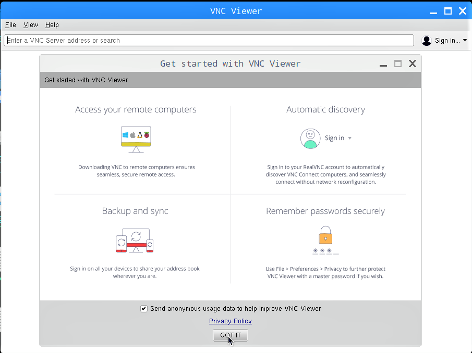Click the Sign in on all your devices description
This screenshot has height=353, width=472.
(x=135, y=272)
